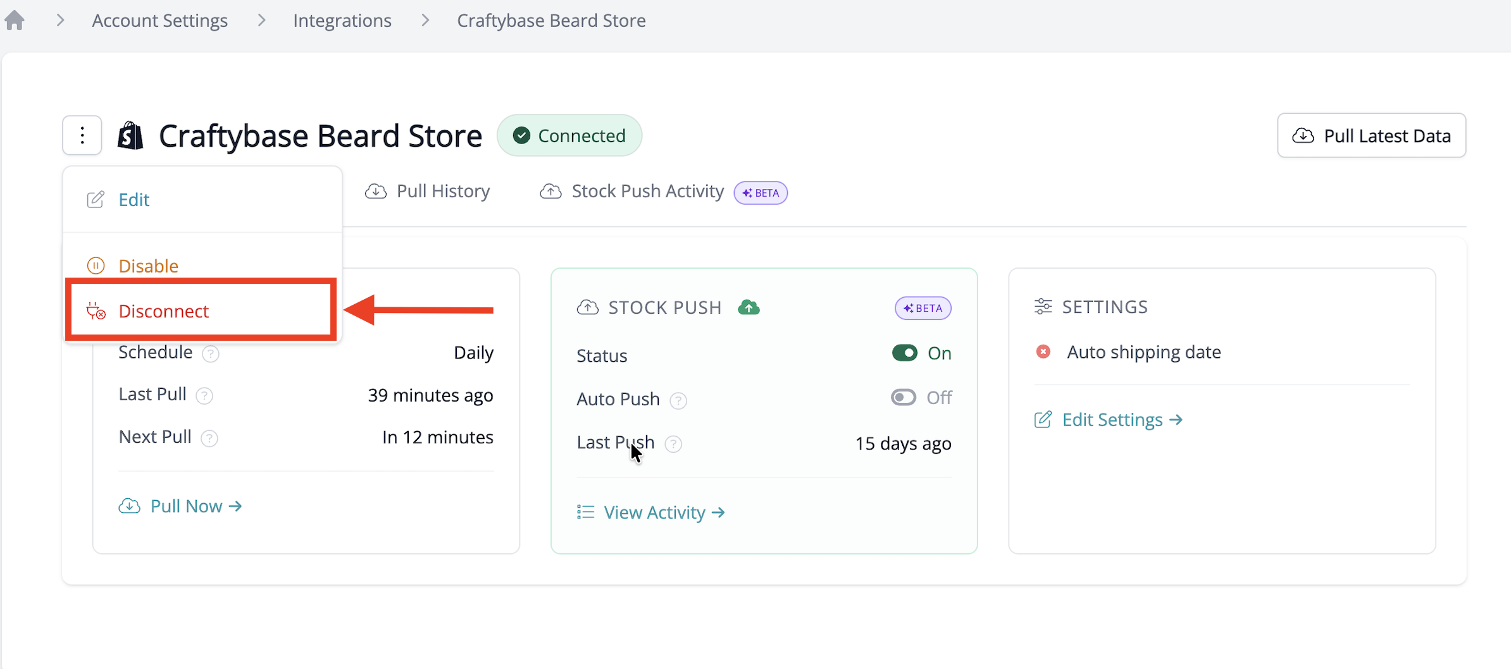Click the Pull Latest Data button
This screenshot has height=669, width=1511.
(x=1371, y=135)
